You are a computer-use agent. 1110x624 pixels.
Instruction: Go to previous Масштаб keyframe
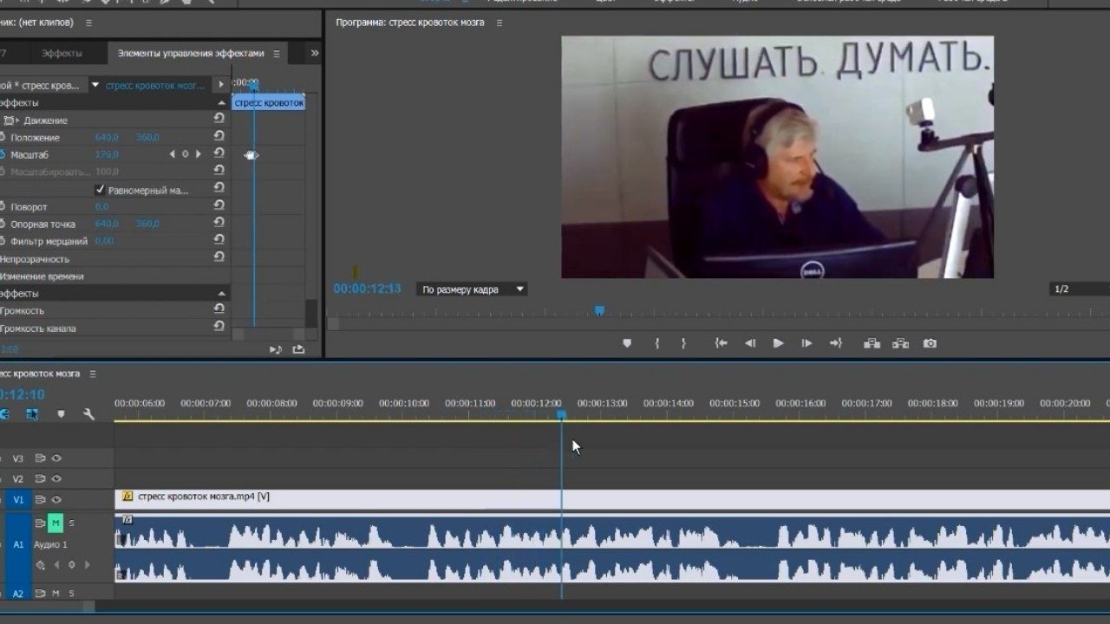tap(172, 154)
